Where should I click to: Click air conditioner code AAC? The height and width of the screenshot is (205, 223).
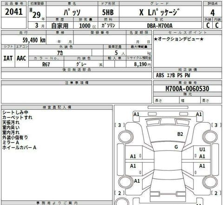tap(21, 58)
